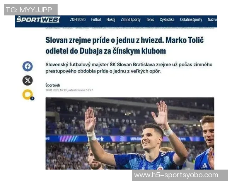232x185 pixels.
Task: Open the Naživo menu item
Action: click(212, 20)
